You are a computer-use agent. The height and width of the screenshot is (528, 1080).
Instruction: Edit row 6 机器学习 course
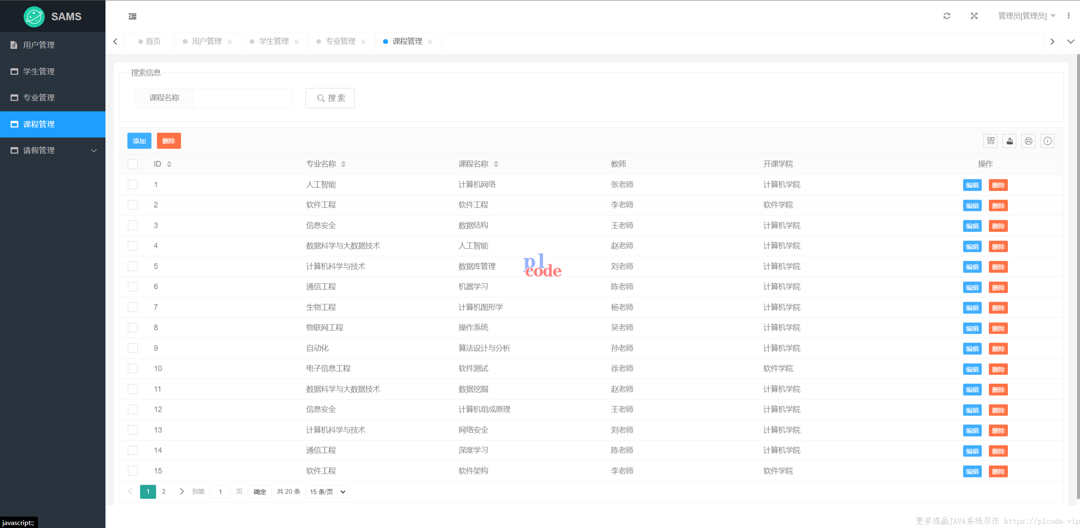pyautogui.click(x=972, y=288)
